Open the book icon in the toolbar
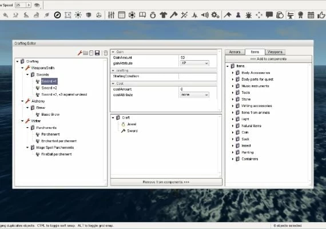The width and height of the screenshot is (326, 229). (142, 15)
